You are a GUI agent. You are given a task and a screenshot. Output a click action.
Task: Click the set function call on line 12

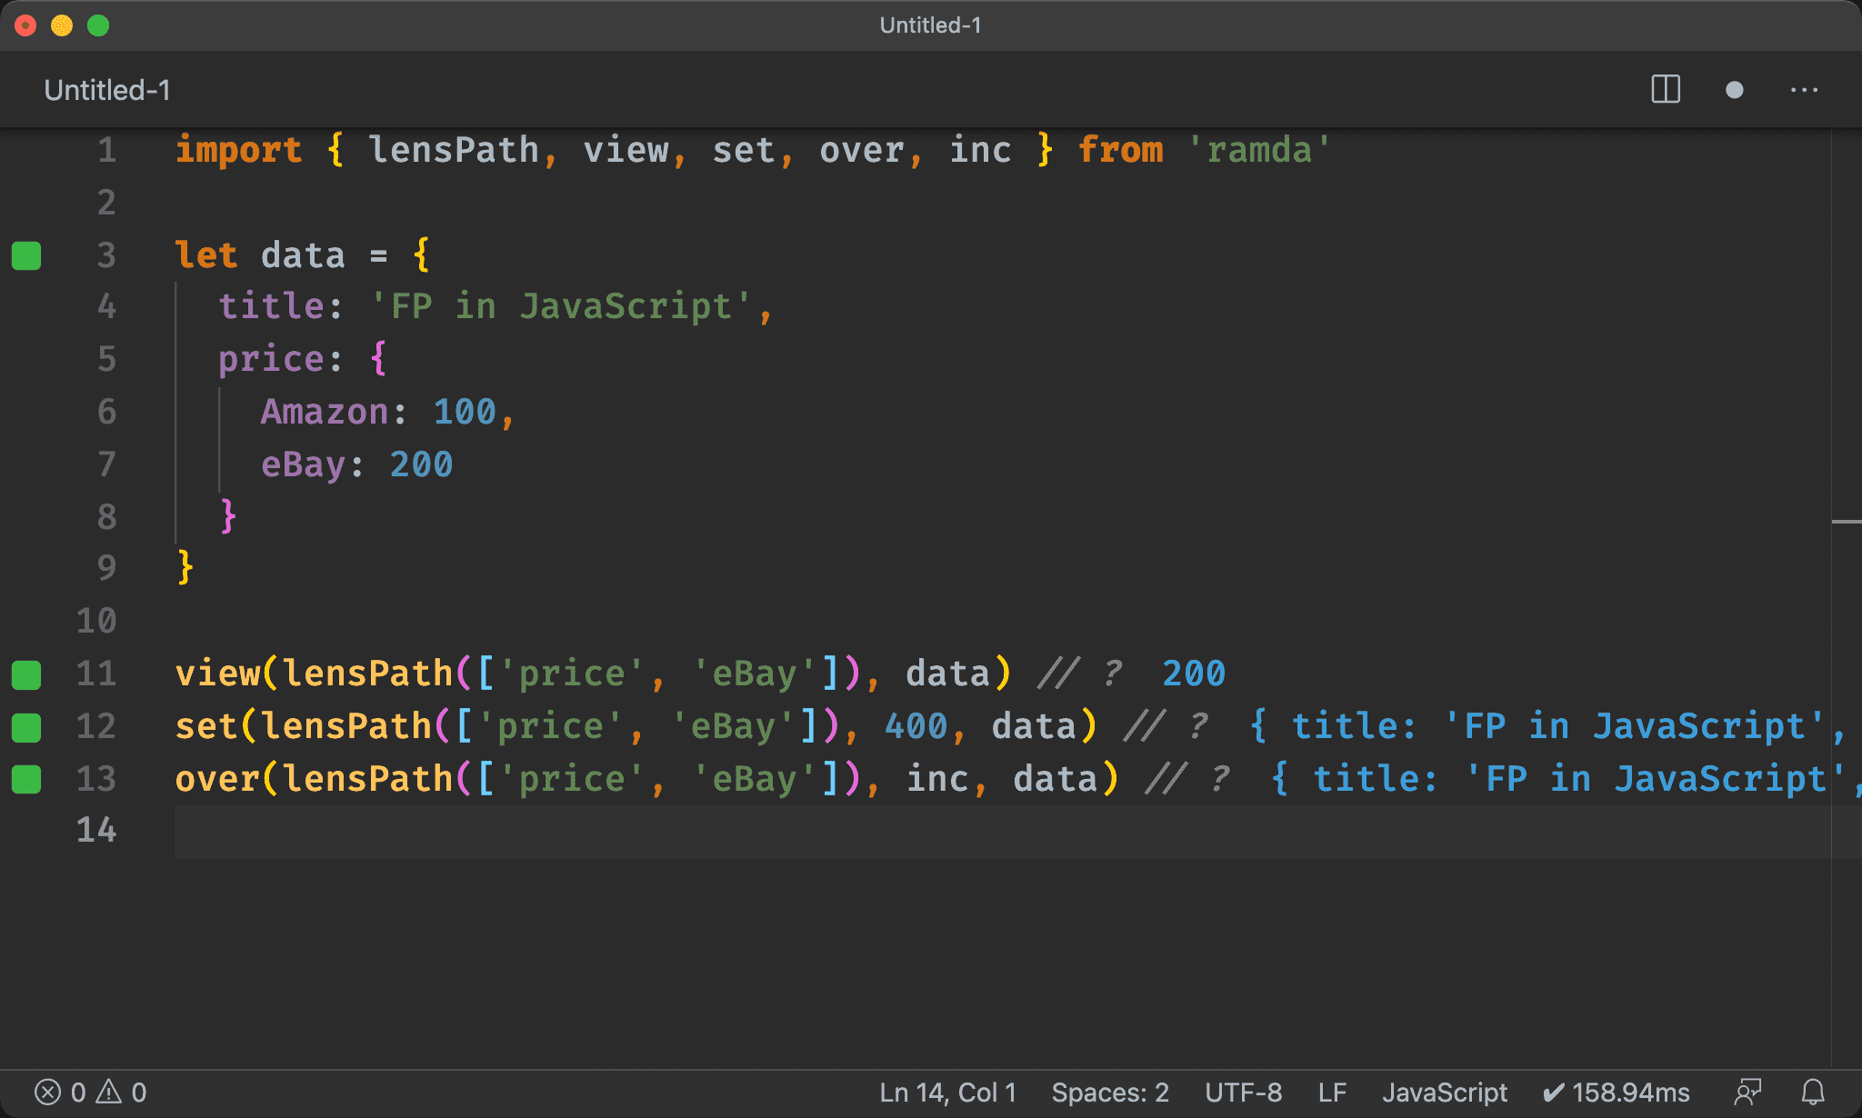(206, 726)
